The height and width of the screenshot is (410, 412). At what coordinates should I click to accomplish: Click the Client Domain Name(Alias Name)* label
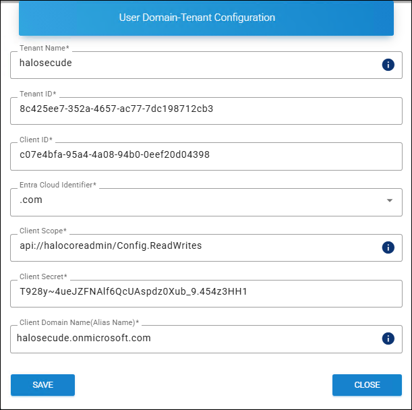coord(79,322)
